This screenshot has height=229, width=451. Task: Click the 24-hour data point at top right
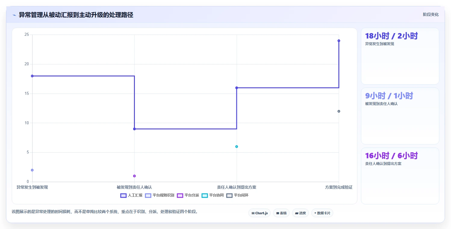tap(339, 41)
